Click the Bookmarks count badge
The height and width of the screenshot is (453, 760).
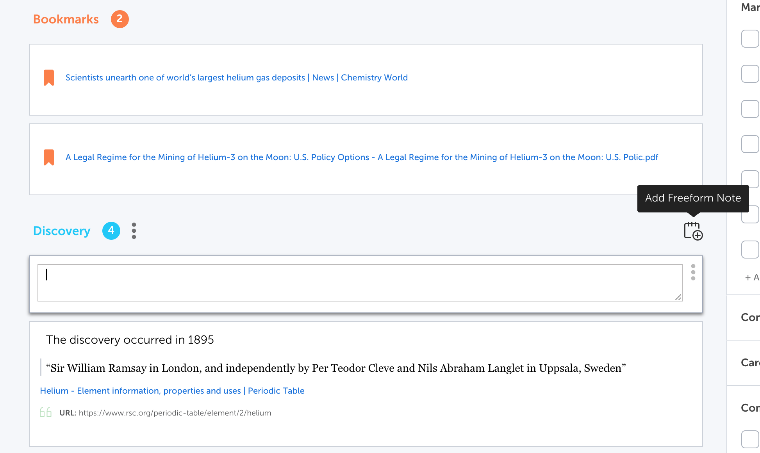tap(120, 19)
